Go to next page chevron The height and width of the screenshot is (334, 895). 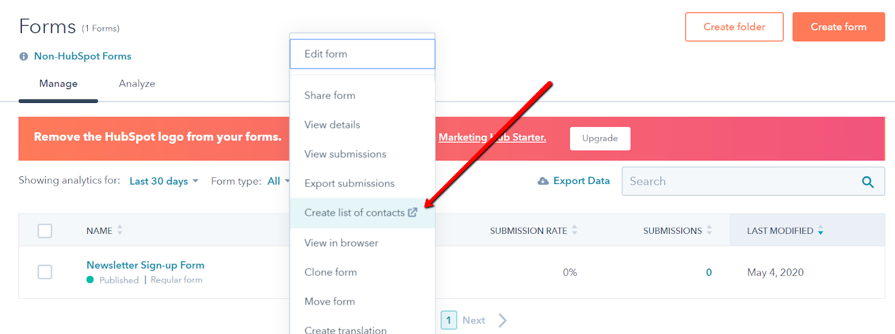(x=502, y=321)
